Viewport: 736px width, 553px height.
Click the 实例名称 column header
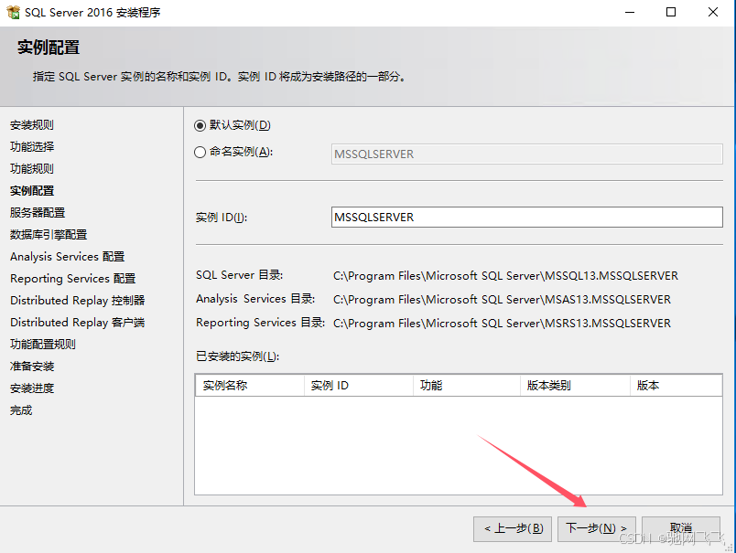(250, 386)
